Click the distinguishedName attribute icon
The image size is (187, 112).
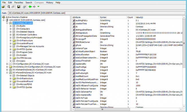74,30
